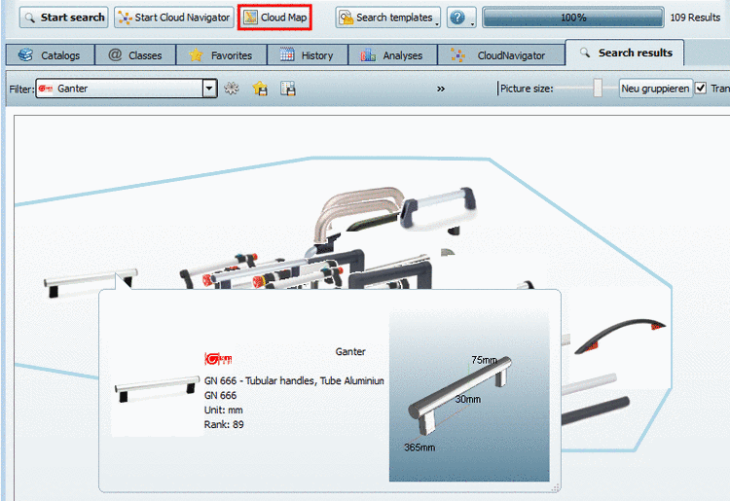Screen dimensions: 730x501
Task: Open the Cloud Map view
Action: 274,18
